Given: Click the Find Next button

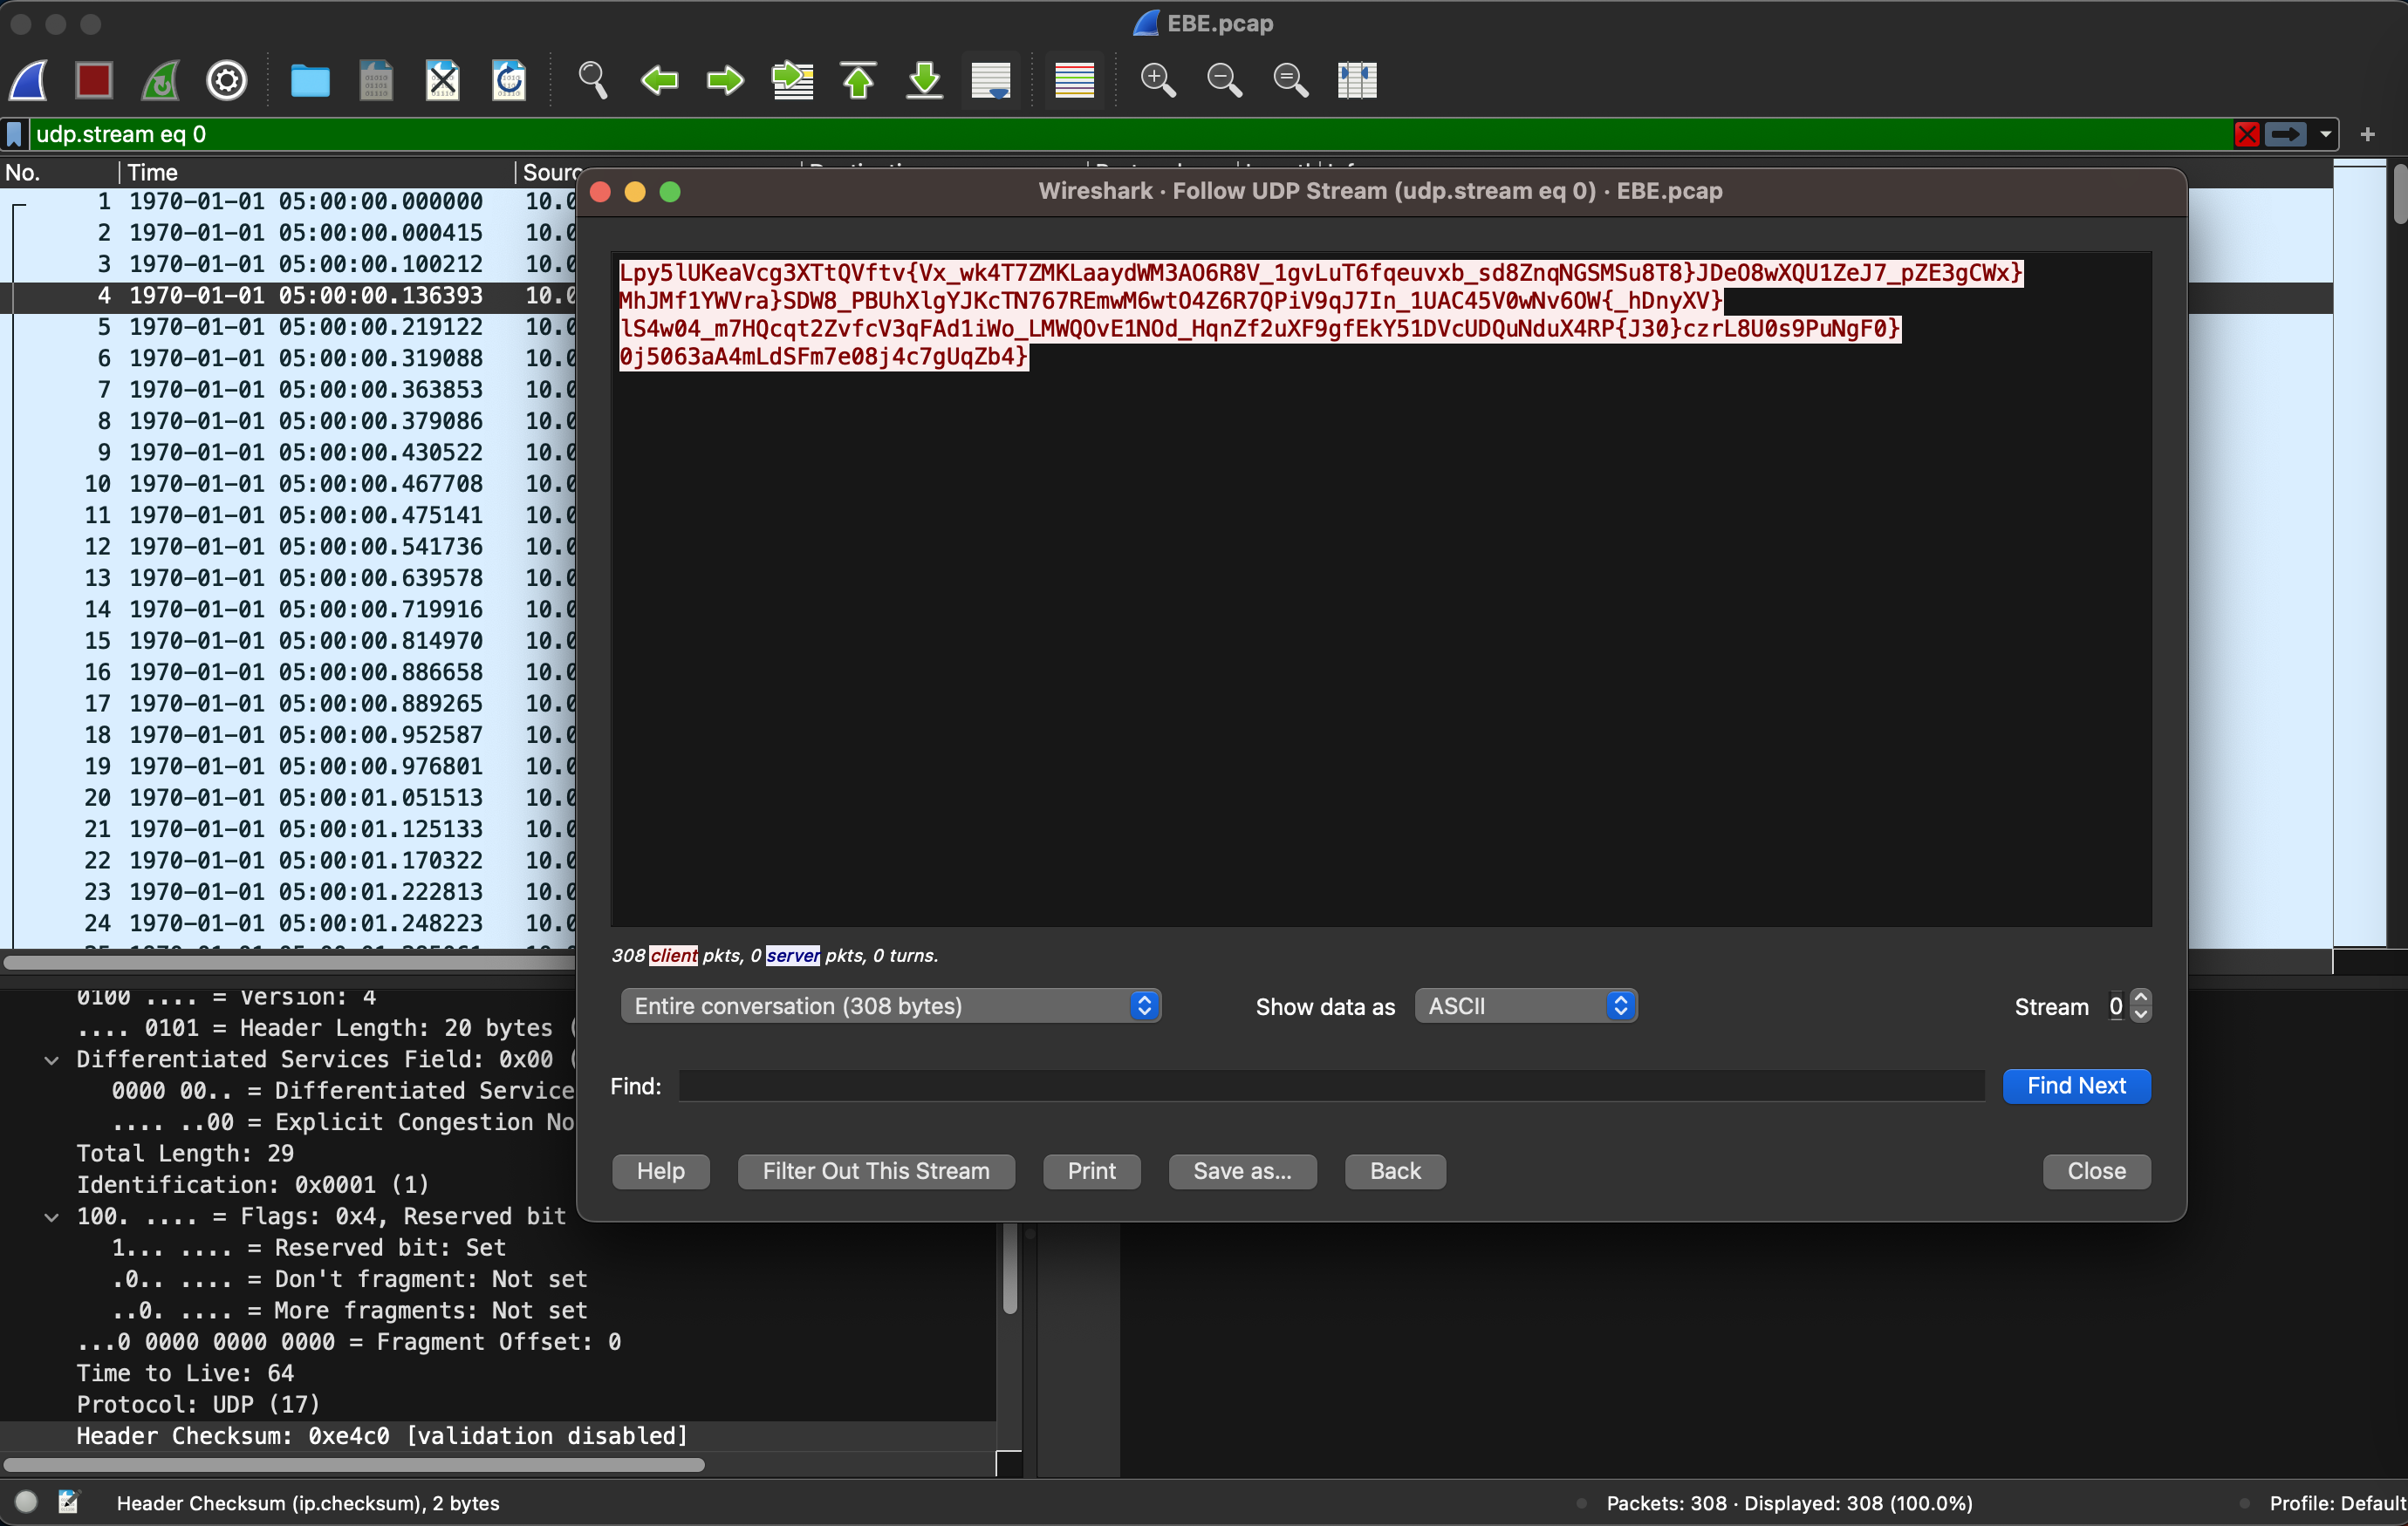Looking at the screenshot, I should coord(2076,1086).
